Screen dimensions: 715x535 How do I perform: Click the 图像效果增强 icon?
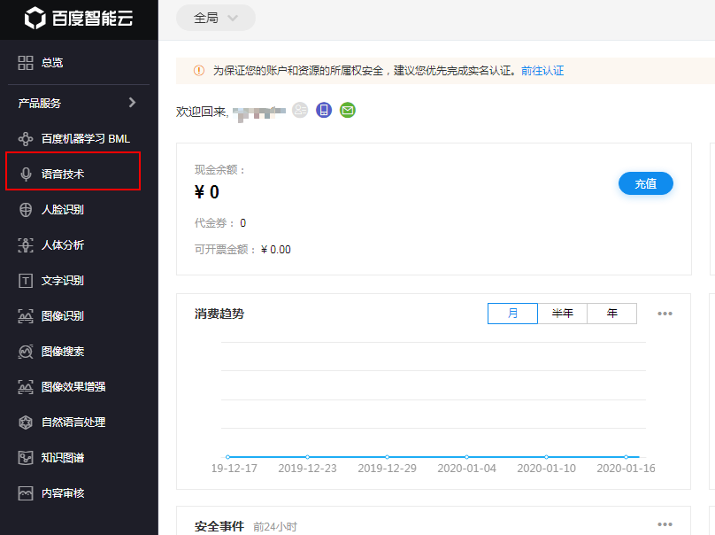(x=26, y=387)
